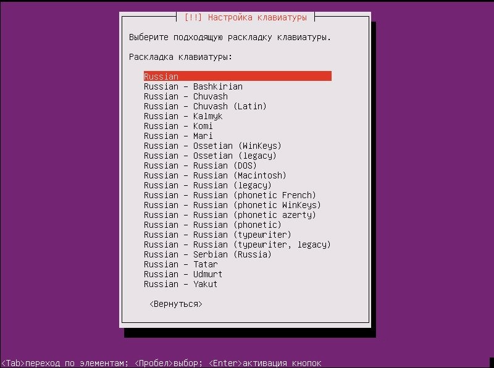Pick the Russian - Kalmyk layout

[183, 116]
